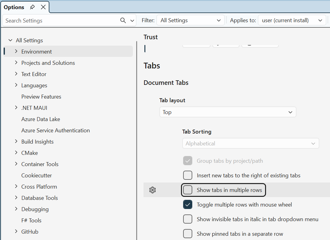330x240 pixels.
Task: Select Languages category
Action: [x=34, y=85]
